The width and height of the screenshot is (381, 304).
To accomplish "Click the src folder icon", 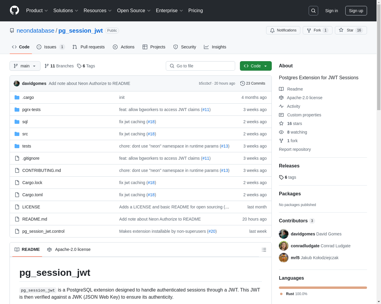I will click(x=17, y=134).
